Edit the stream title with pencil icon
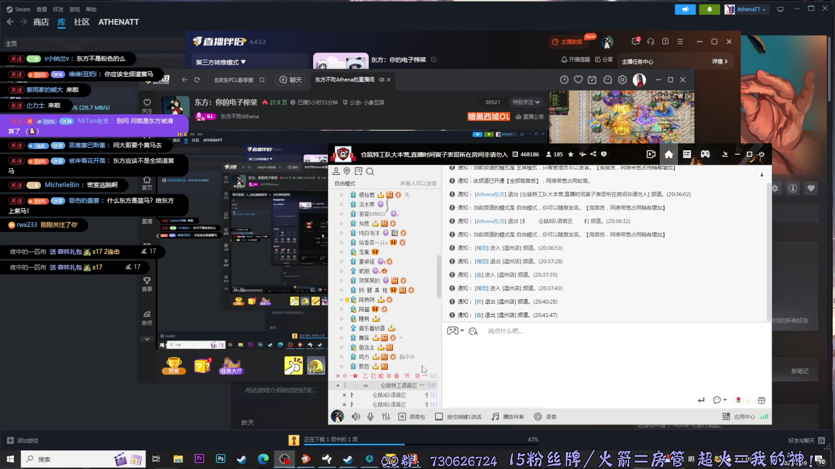835x469 pixels. coord(434,59)
